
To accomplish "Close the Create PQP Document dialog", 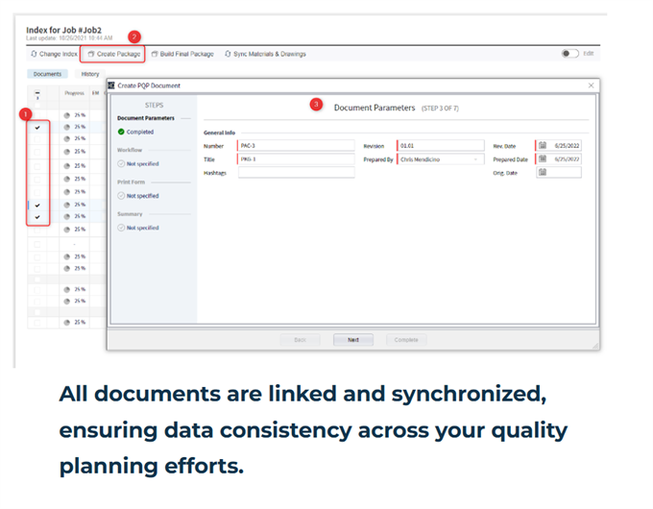I will [591, 85].
